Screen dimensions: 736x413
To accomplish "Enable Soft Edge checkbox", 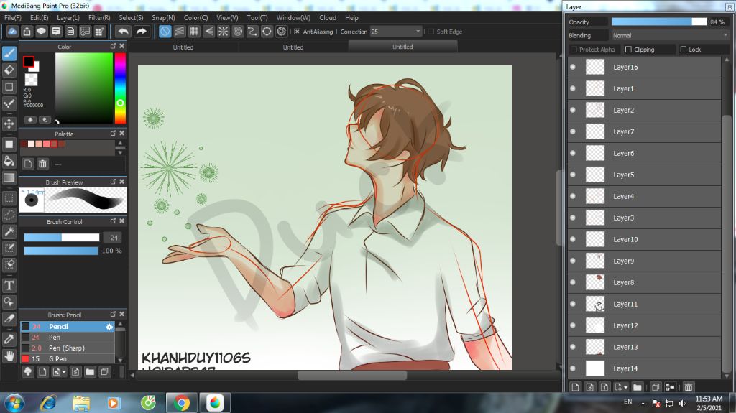I will tap(431, 32).
